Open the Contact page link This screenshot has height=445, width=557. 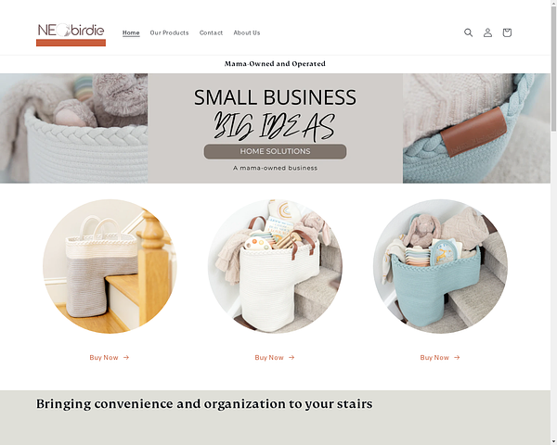tap(211, 32)
